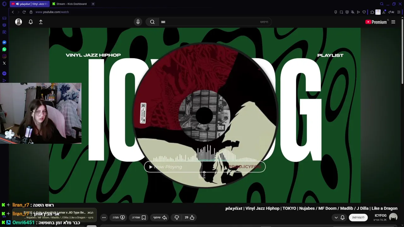Send thanks with the heart-dollar button

coord(119,218)
